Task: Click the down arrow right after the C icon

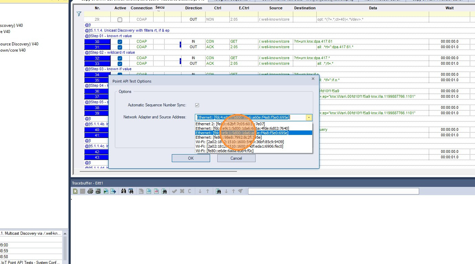Action: click(200, 191)
